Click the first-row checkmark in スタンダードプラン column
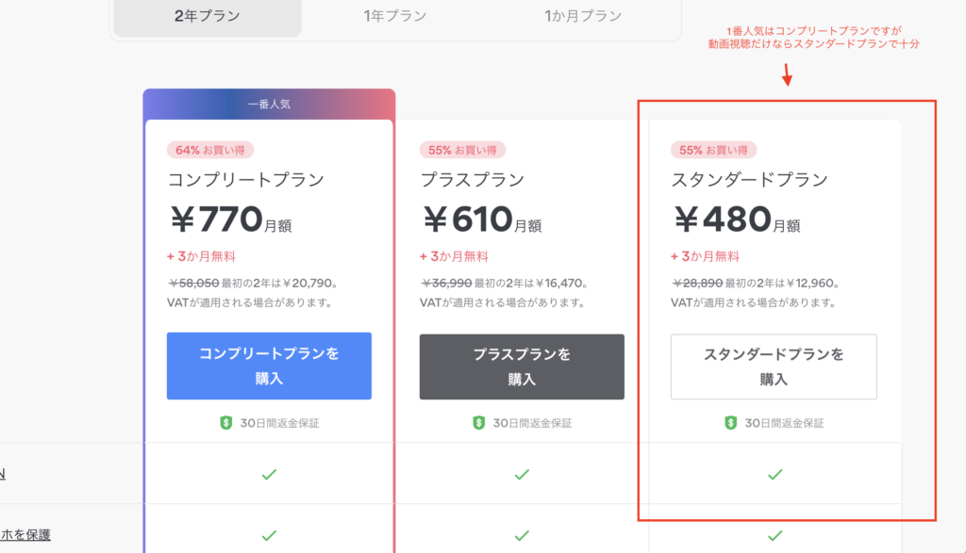Viewport: 966px width, 553px height. click(775, 474)
